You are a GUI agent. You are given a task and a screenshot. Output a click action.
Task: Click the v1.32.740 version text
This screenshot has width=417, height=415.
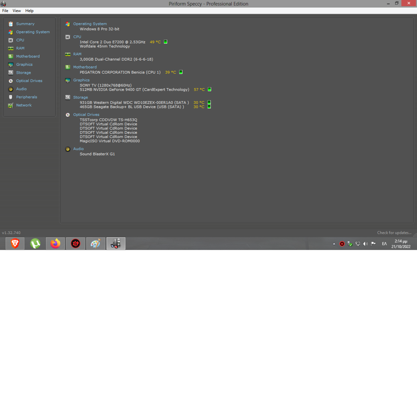[x=11, y=233]
